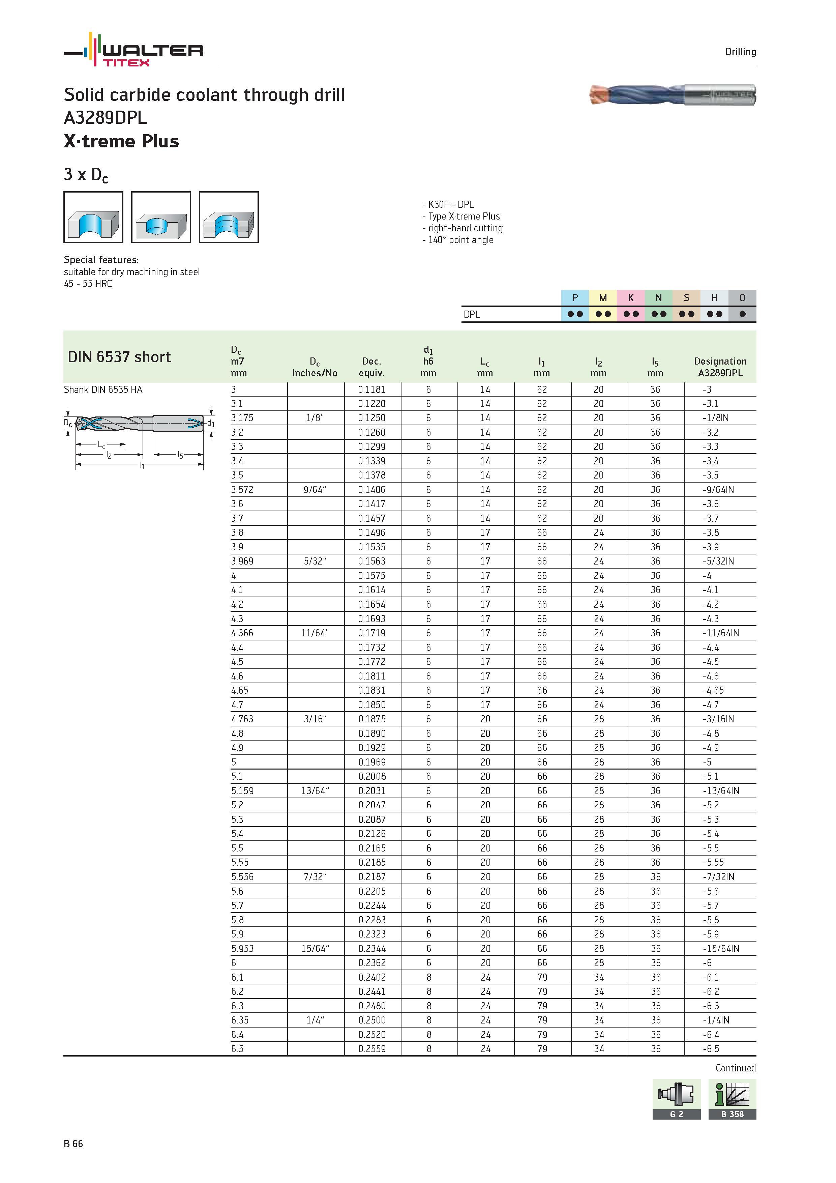Click the inch size cell 5/32"
This screenshot has height=1183, width=836.
tap(315, 561)
